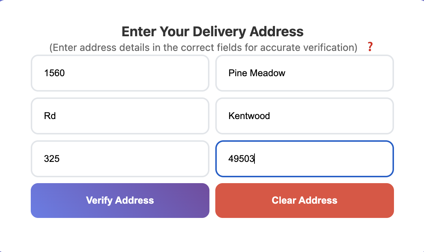This screenshot has width=424, height=252.
Task: Select the house number input box
Action: pyautogui.click(x=120, y=73)
